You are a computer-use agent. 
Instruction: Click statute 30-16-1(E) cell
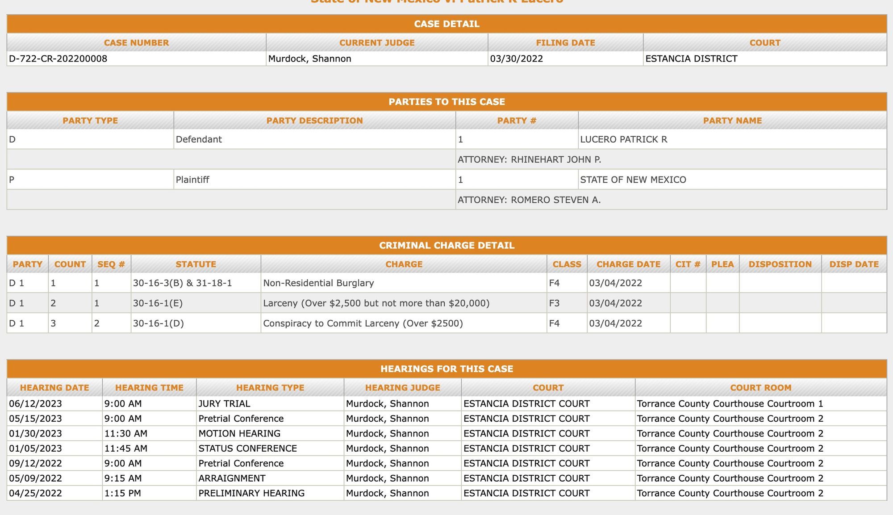click(x=158, y=303)
